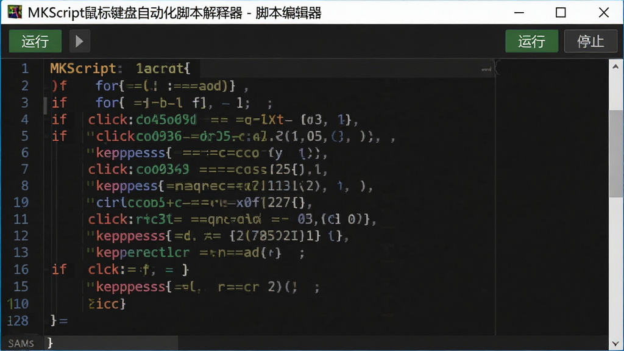Click line number 13 in the gutter
Viewport: 624px width, 351px height.
(21, 252)
